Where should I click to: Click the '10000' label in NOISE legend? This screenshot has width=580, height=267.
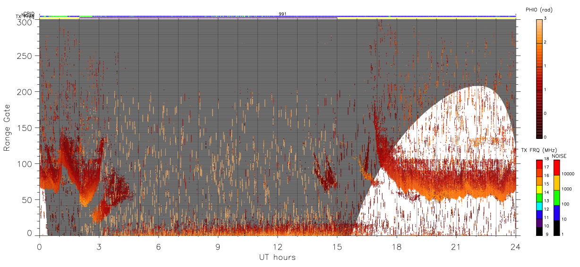[x=567, y=174]
